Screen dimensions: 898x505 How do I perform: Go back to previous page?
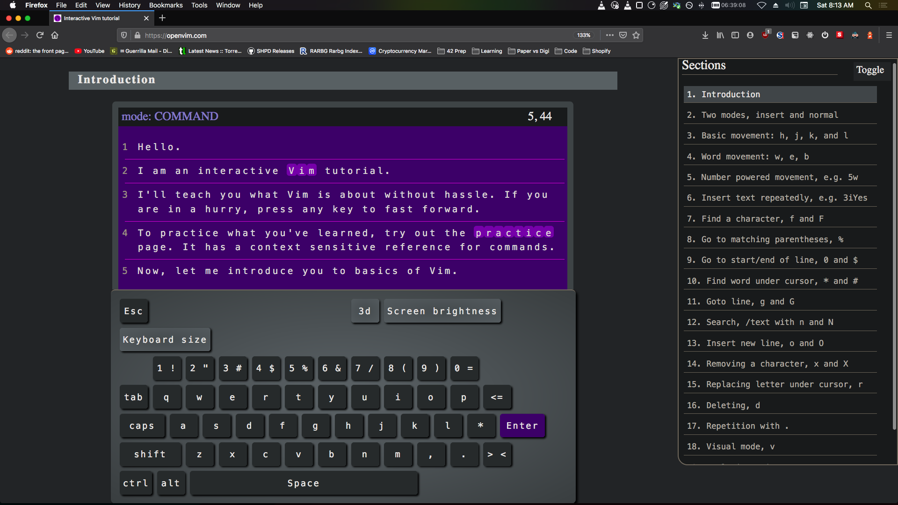tap(9, 35)
